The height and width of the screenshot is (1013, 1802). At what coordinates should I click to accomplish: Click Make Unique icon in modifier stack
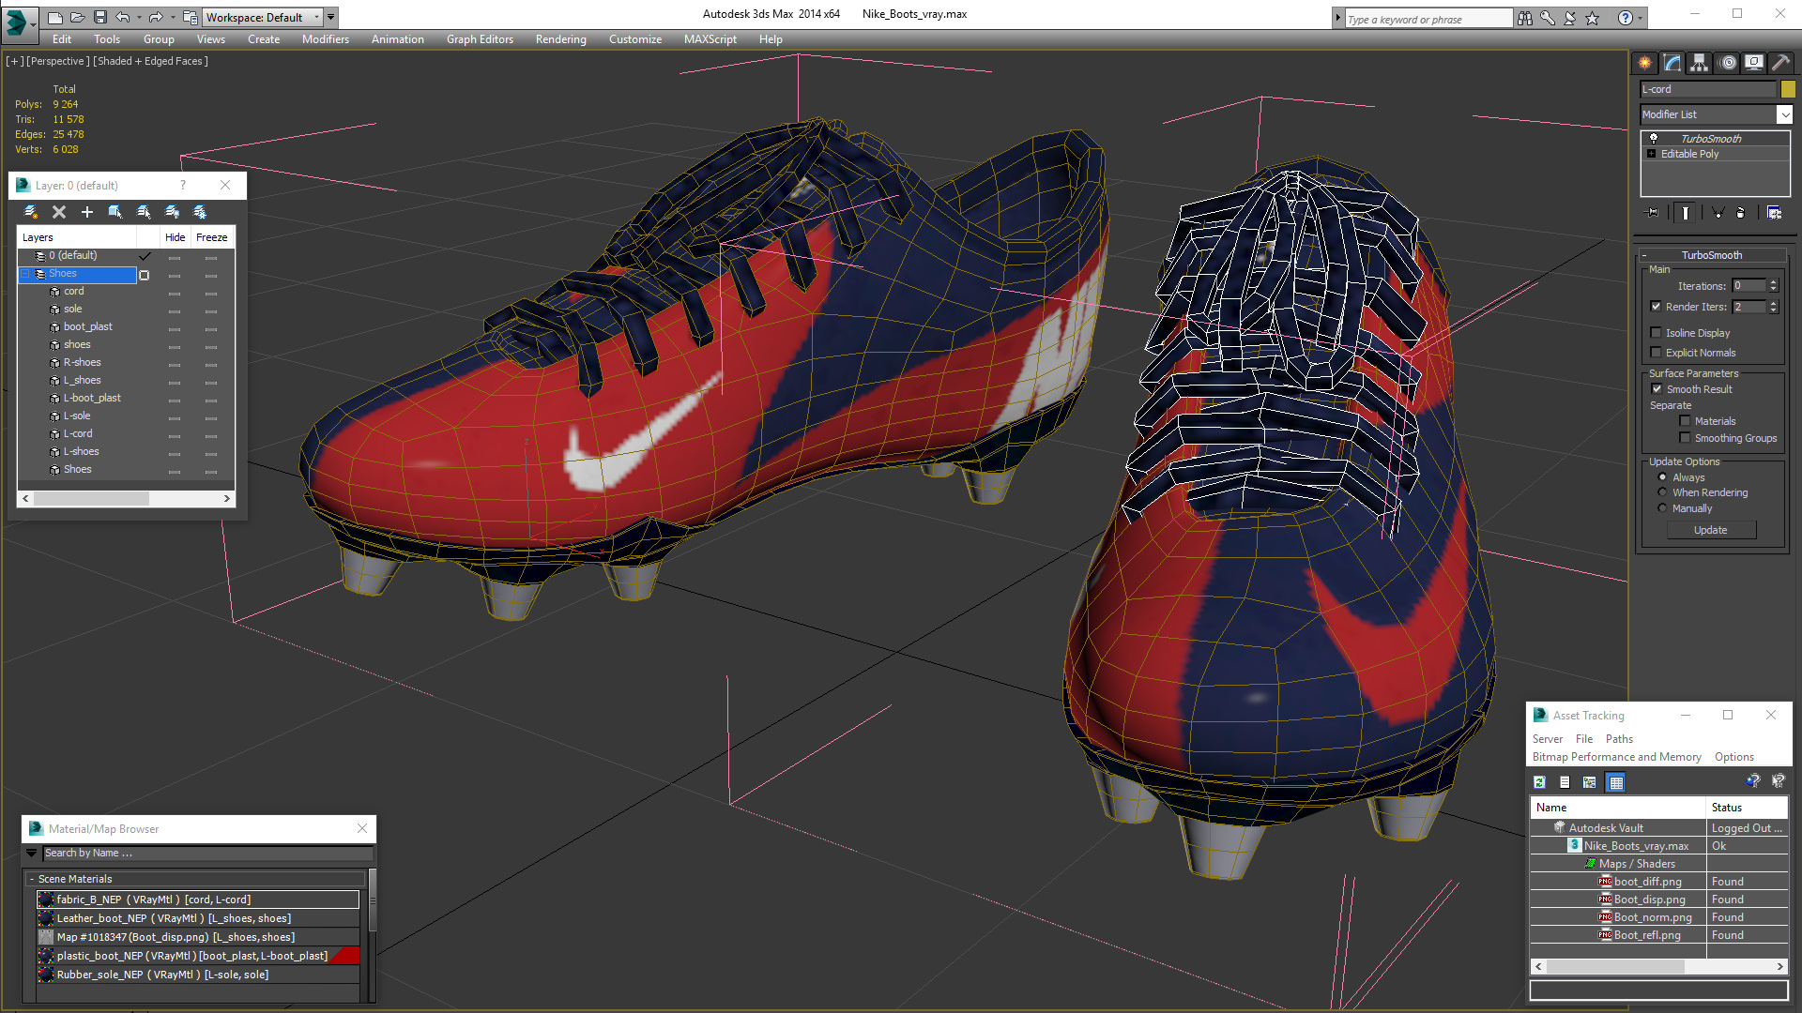point(1718,213)
